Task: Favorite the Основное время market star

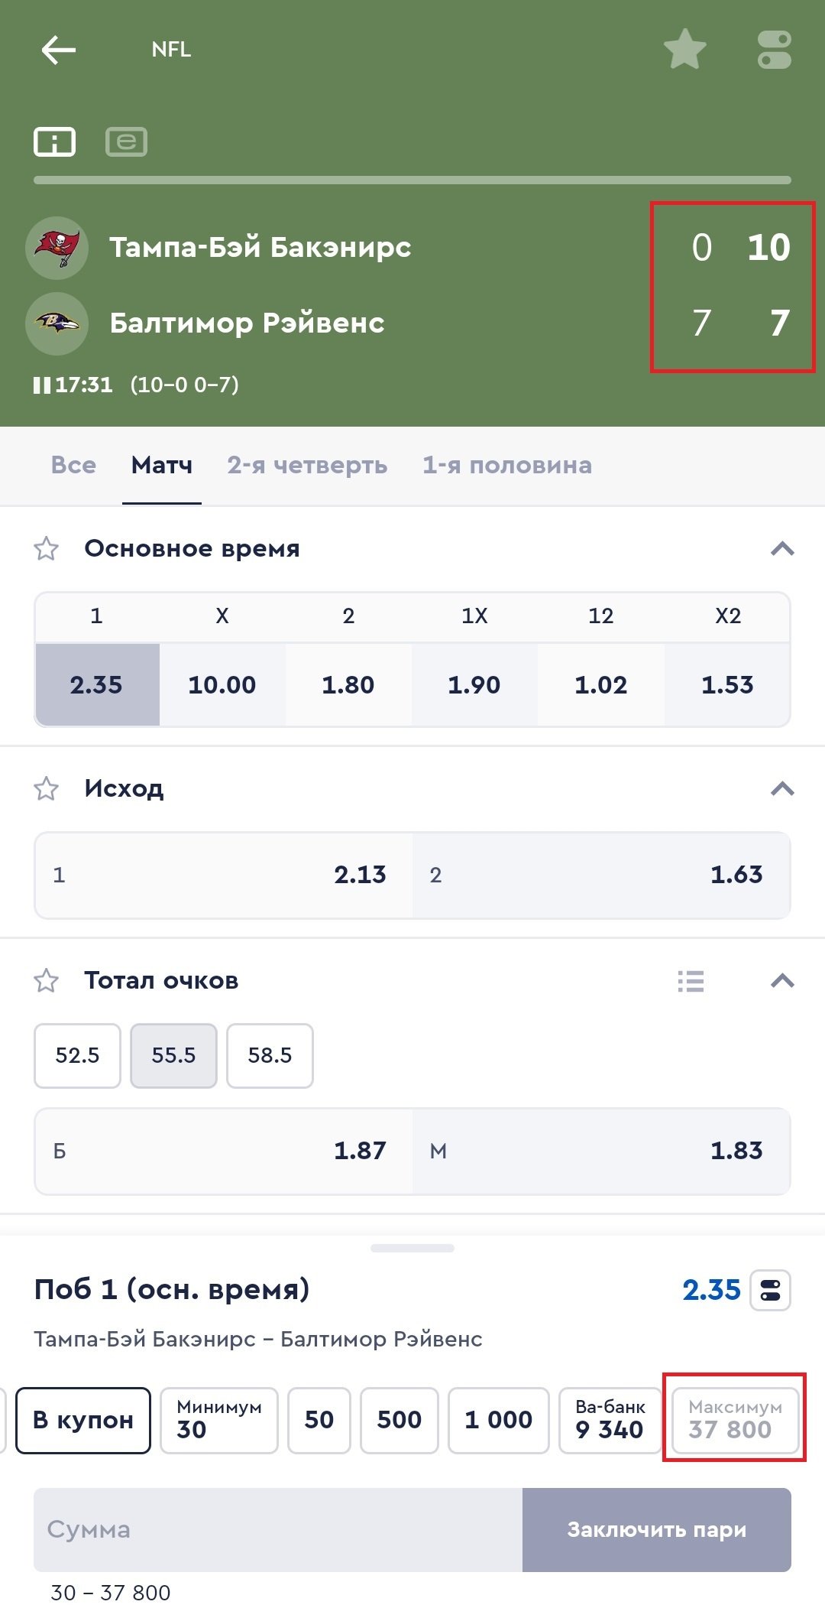Action: [47, 549]
